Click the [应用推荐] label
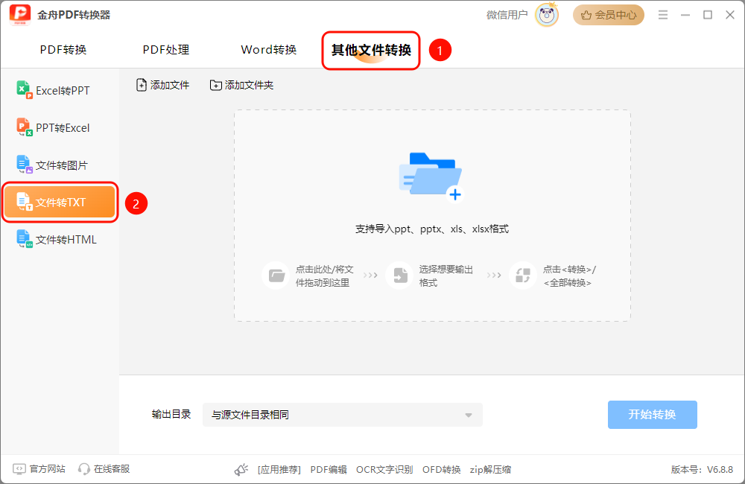Screen dimensions: 745x484 [x=279, y=470]
